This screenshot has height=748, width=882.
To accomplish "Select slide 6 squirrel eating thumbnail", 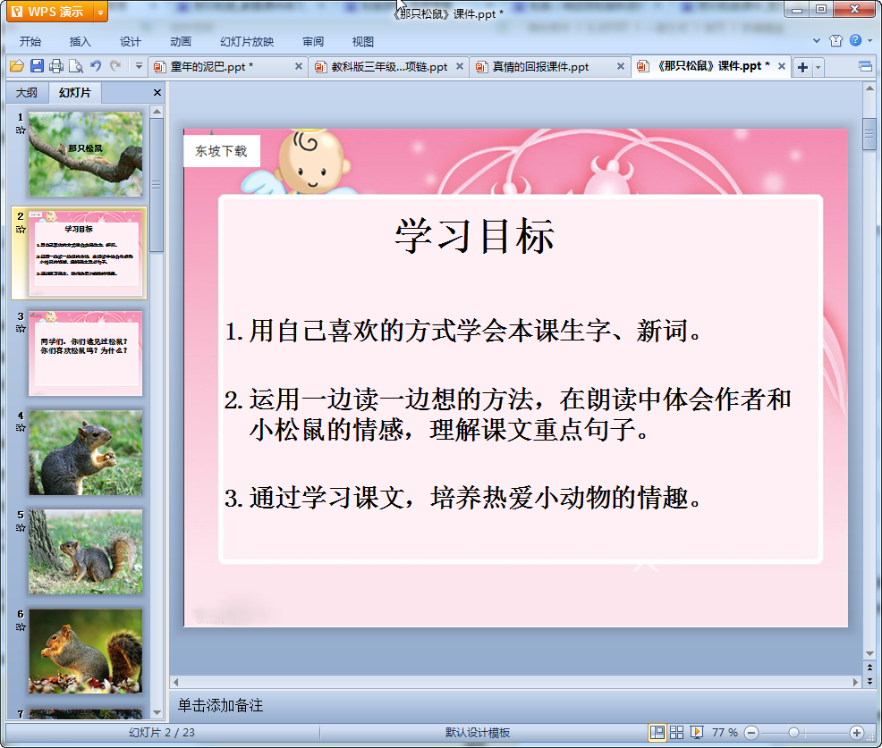I will coord(86,651).
